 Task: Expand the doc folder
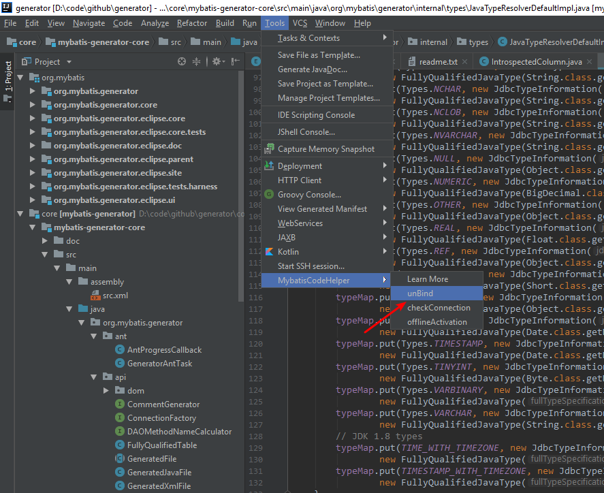tap(45, 241)
